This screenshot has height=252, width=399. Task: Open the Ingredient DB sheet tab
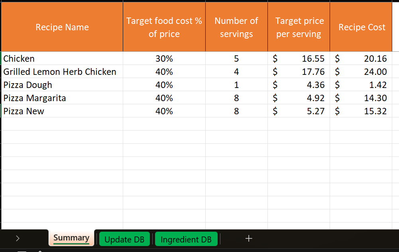pyautogui.click(x=186, y=239)
